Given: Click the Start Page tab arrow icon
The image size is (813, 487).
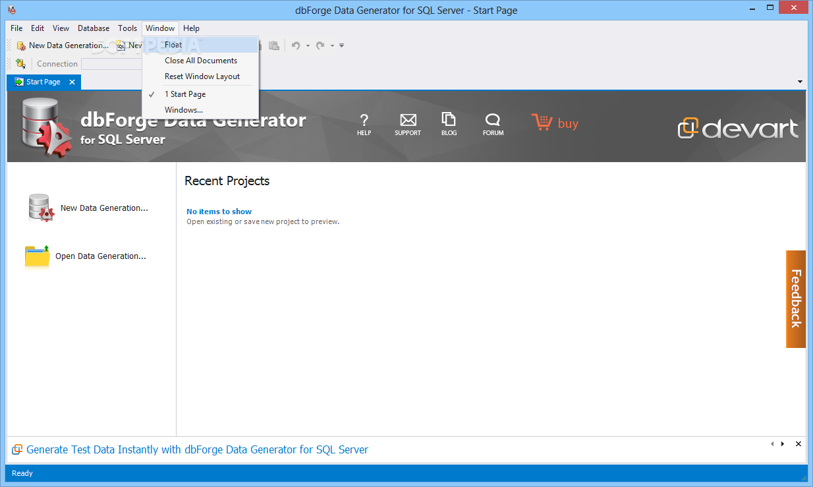Looking at the screenshot, I should [x=19, y=82].
